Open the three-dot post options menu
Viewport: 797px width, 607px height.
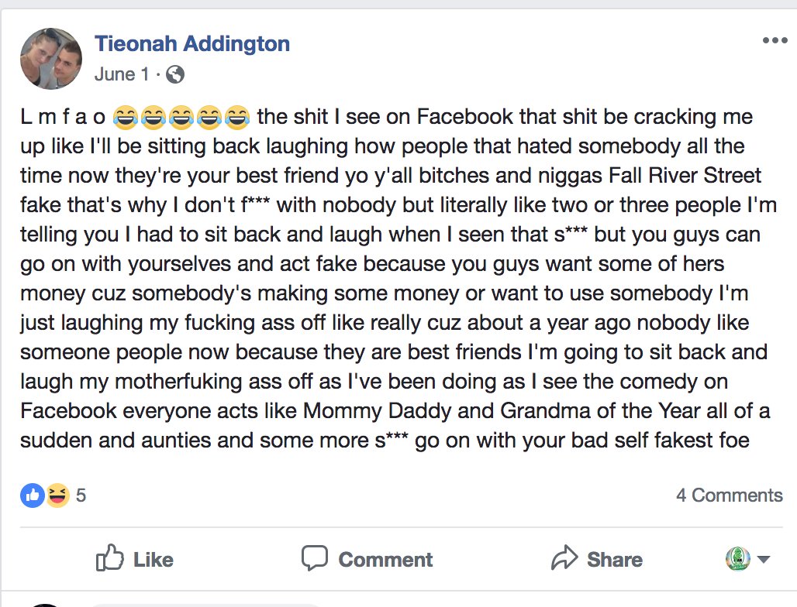click(x=775, y=41)
